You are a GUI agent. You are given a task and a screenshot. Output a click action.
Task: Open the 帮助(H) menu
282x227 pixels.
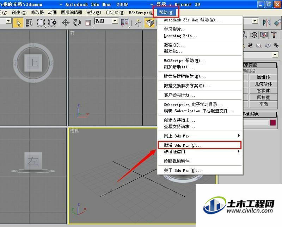[x=166, y=12]
